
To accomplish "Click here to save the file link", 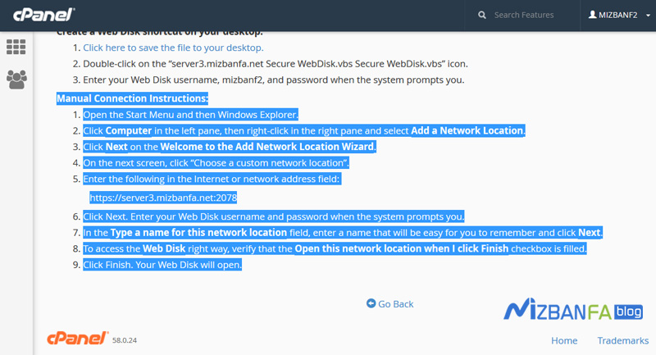I will 173,48.
